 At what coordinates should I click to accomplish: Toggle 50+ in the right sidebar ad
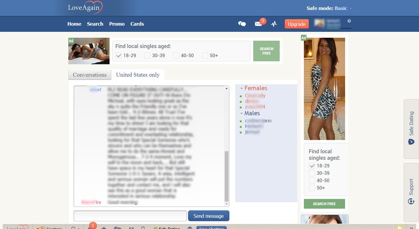312,188
